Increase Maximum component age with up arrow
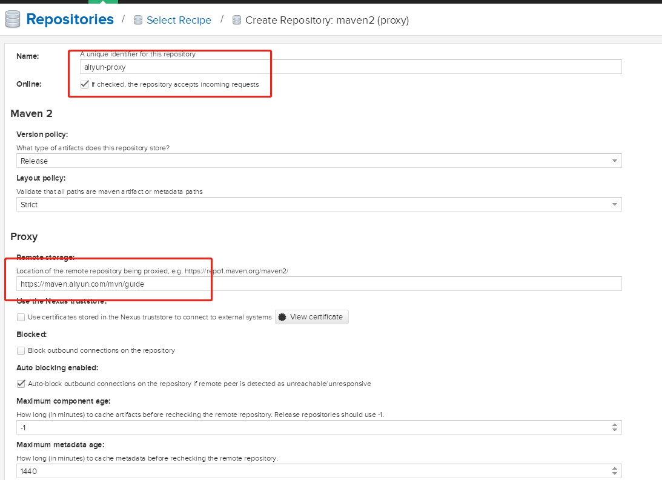Viewport: 662px width, 480px height. click(615, 424)
